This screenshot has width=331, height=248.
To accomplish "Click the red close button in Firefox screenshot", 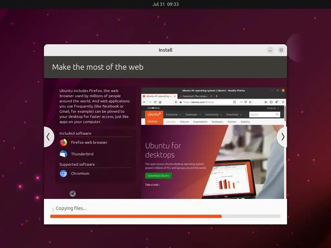I will (x=283, y=90).
